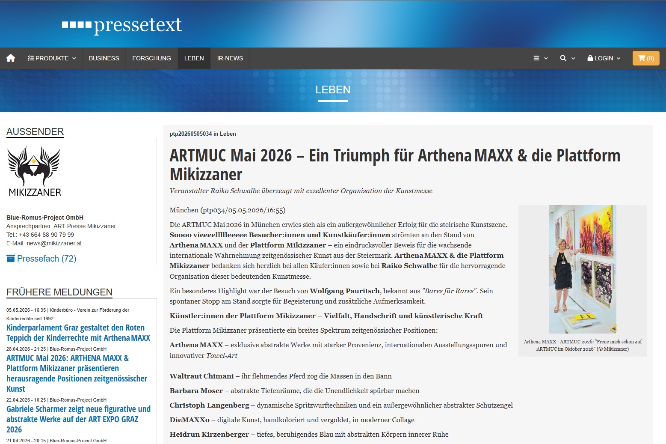The image size is (666, 444).
Task: Enlarge the Arthena MAXX exhibition photo
Action: pos(583,269)
